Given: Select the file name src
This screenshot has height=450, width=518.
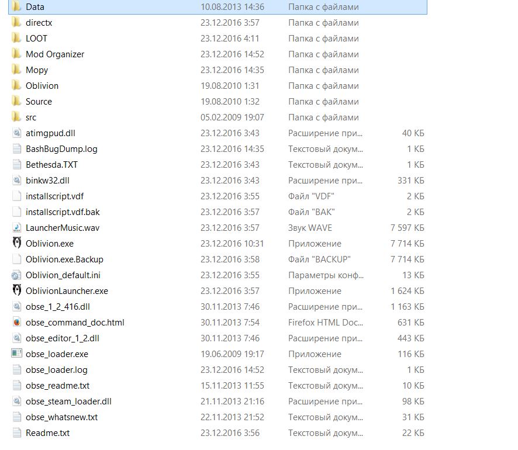Looking at the screenshot, I should (31, 117).
